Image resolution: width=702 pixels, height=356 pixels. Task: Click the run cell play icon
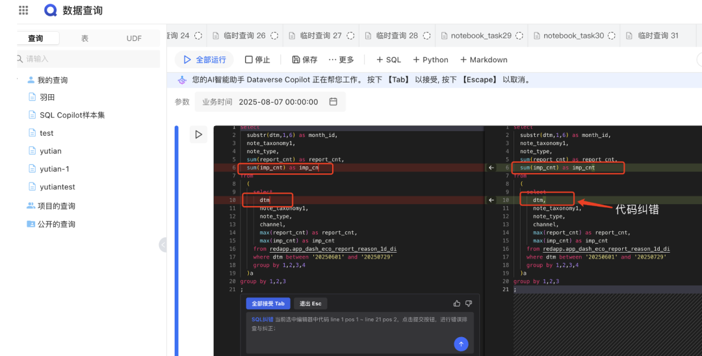click(198, 134)
